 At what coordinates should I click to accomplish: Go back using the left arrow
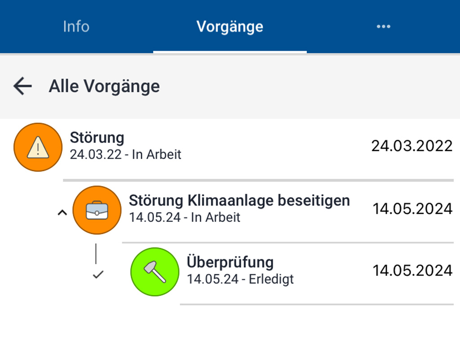(x=22, y=86)
